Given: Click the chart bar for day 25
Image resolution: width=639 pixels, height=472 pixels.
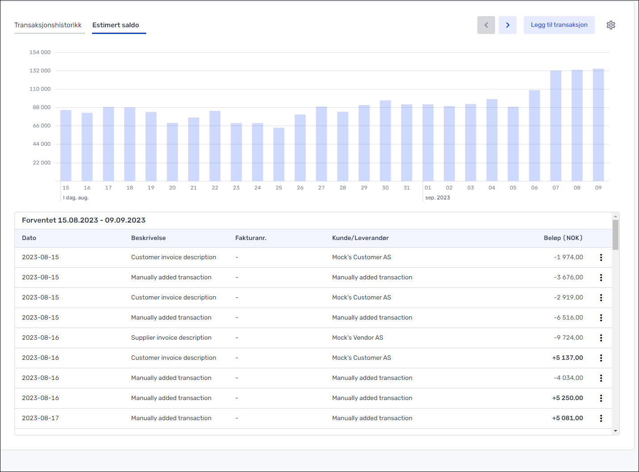Looking at the screenshot, I should pyautogui.click(x=279, y=154).
